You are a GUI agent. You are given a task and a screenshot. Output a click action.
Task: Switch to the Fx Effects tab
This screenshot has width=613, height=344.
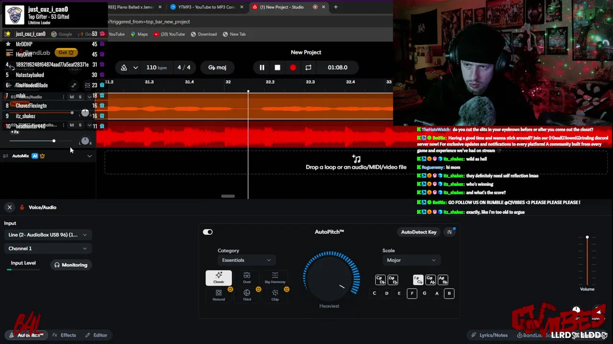(64, 335)
